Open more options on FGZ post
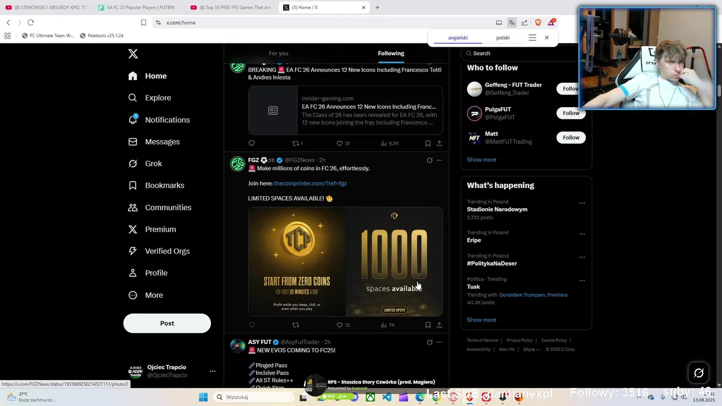Screen dimensions: 722x406 coord(439,160)
